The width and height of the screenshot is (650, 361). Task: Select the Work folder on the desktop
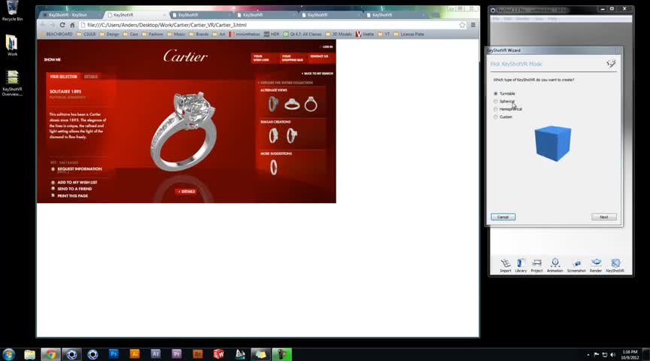[12, 45]
